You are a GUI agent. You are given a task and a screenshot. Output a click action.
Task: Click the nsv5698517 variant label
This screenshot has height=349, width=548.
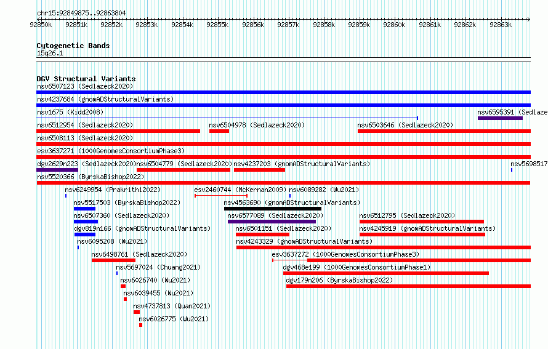pos(529,164)
